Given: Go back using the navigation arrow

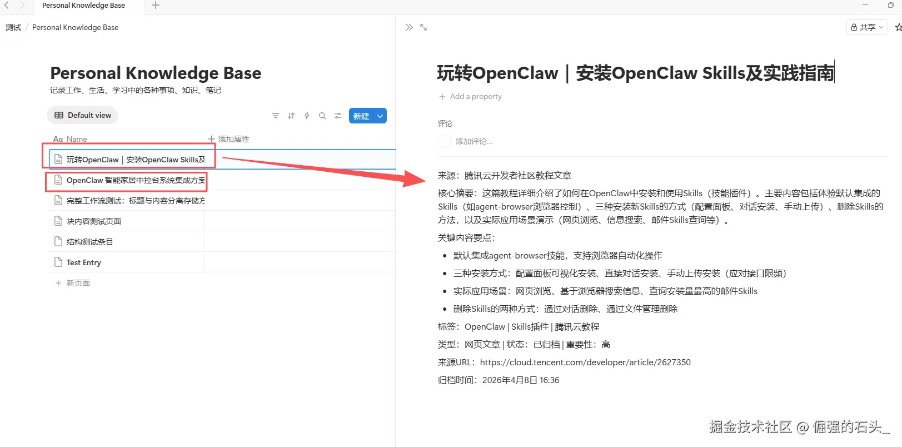Looking at the screenshot, I should pos(7,5).
